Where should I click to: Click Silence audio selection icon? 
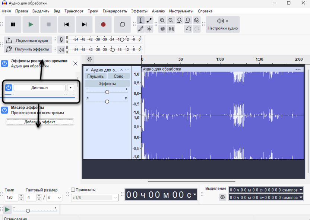[171, 29]
